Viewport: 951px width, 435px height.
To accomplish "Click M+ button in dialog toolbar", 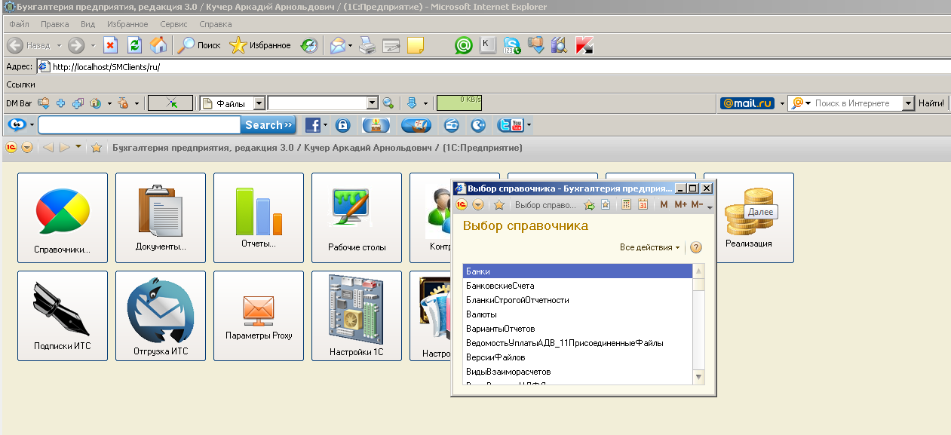I will [x=680, y=204].
